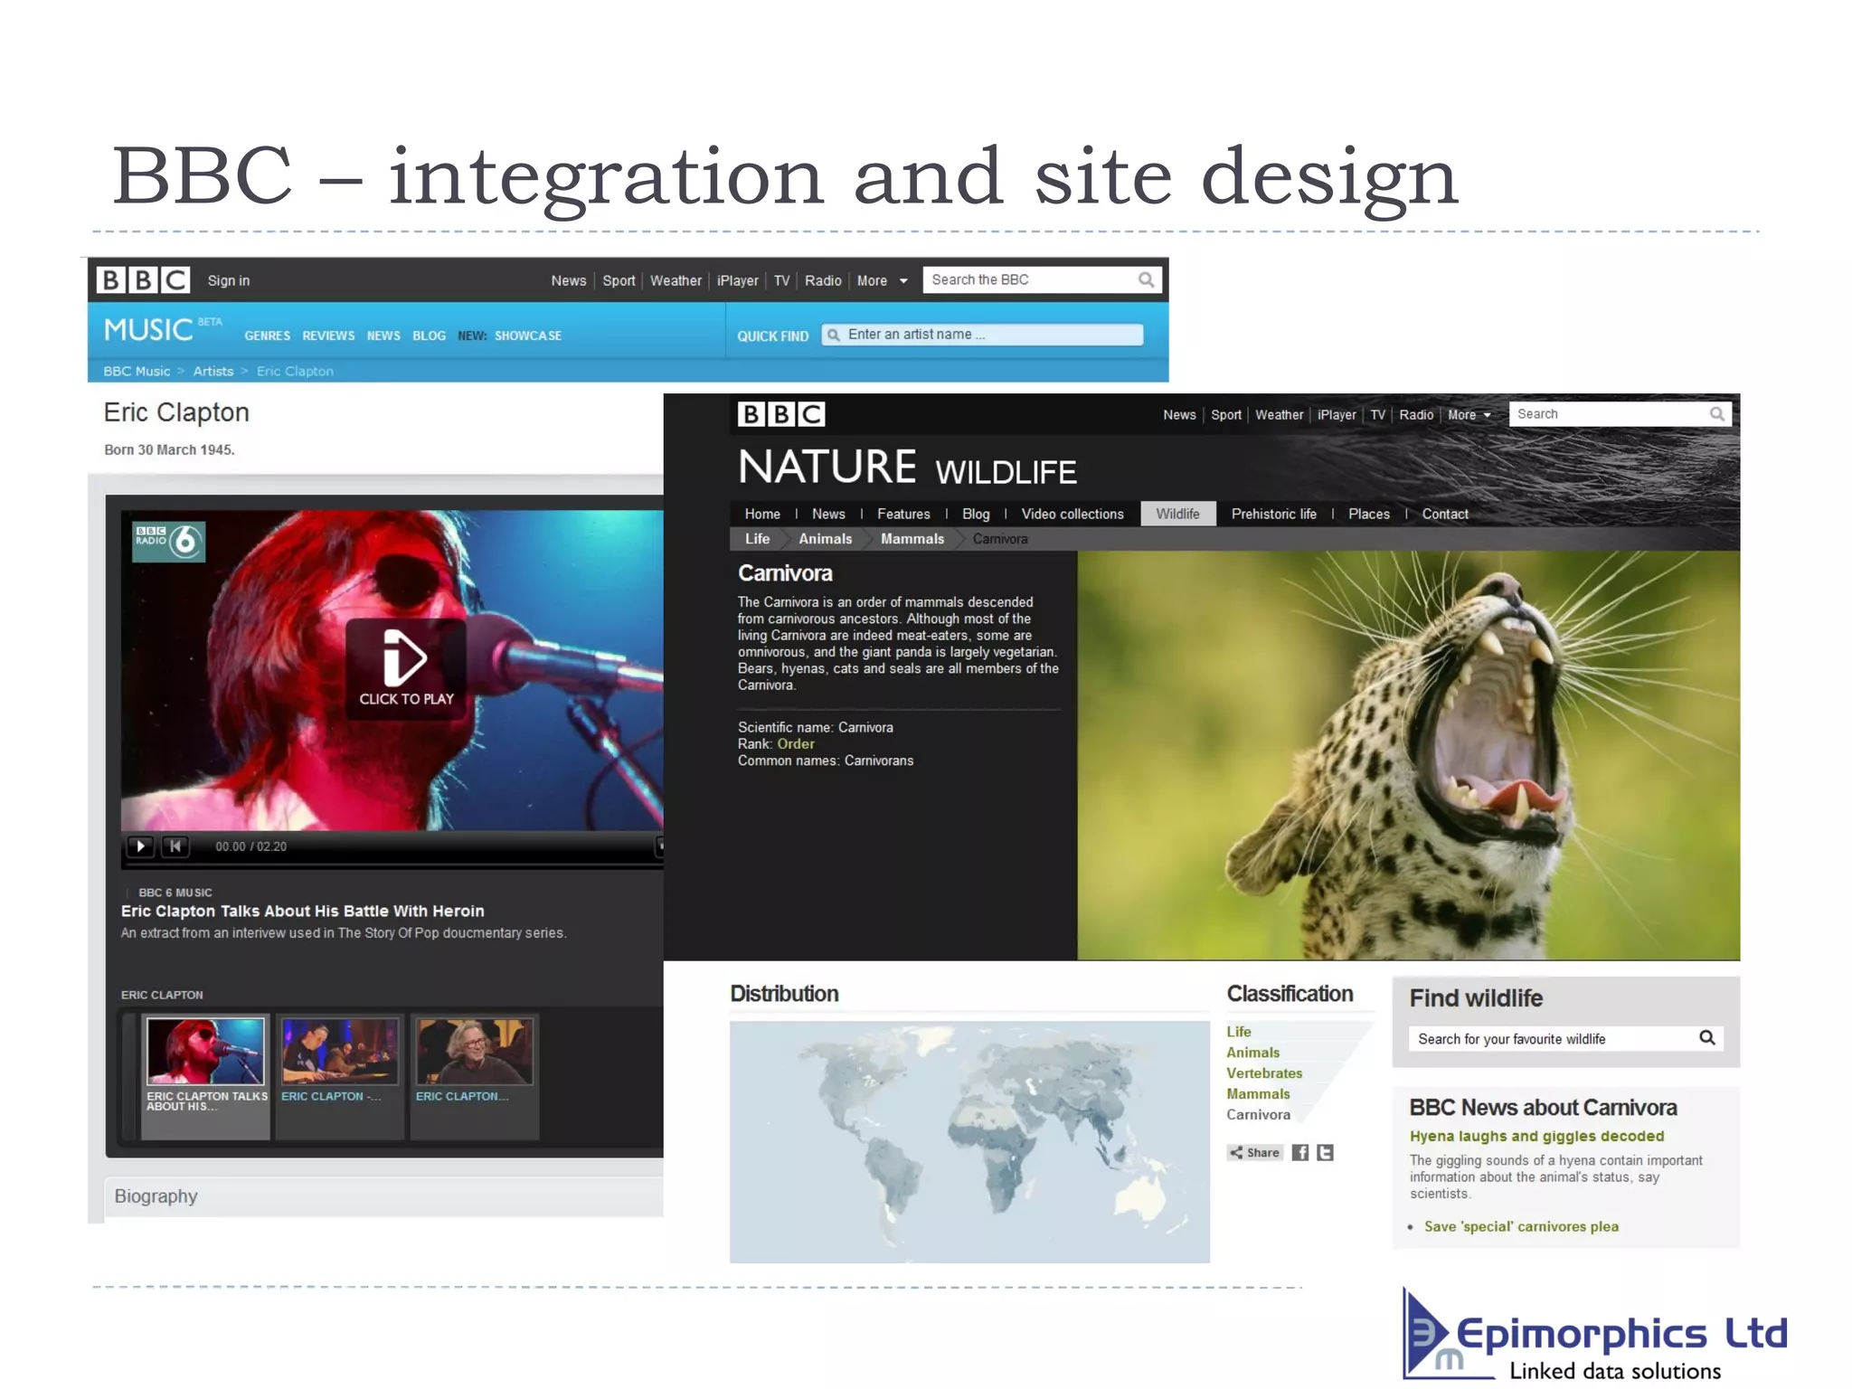The width and height of the screenshot is (1852, 1389).
Task: Open iPlayer in BBC Music top navigation
Action: 737,281
